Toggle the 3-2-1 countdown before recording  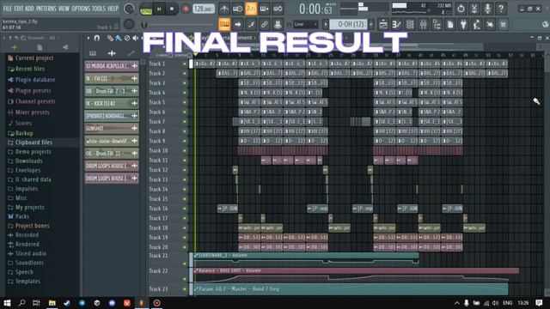tap(251, 9)
